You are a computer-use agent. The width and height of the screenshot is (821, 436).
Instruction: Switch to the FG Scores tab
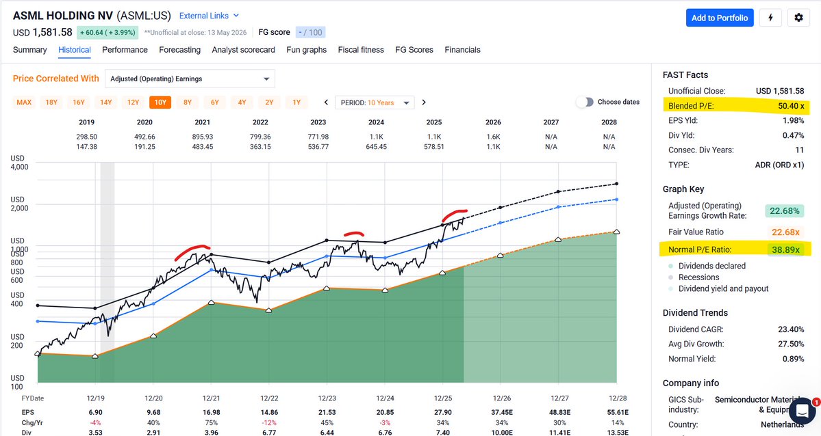coord(414,50)
